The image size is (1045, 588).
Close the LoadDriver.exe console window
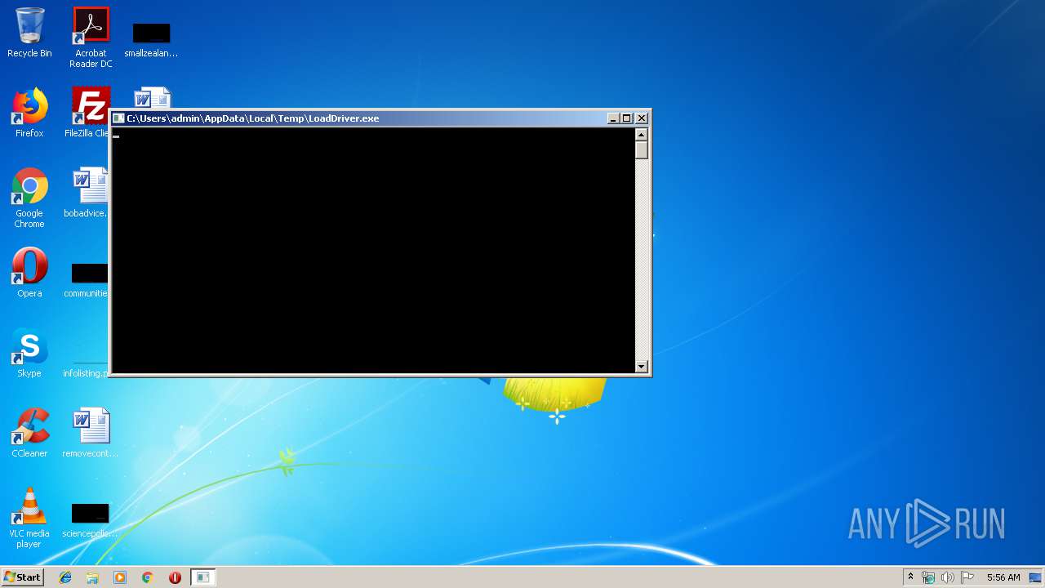click(x=642, y=118)
